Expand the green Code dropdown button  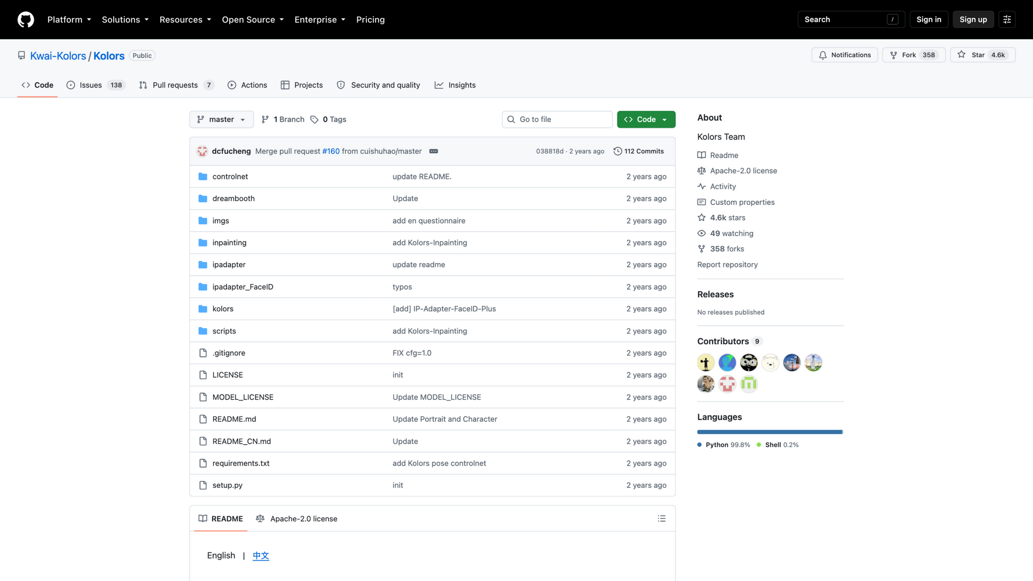(646, 119)
